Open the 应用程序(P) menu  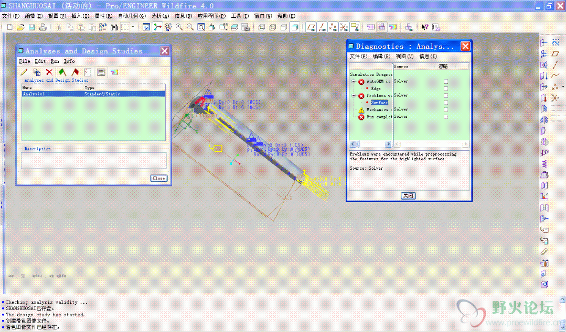211,16
